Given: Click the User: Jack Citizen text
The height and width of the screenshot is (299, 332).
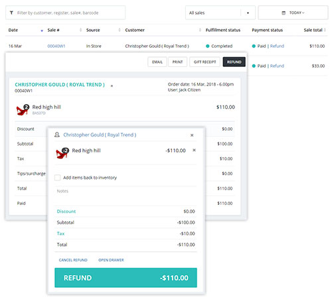Looking at the screenshot, I should point(184,90).
